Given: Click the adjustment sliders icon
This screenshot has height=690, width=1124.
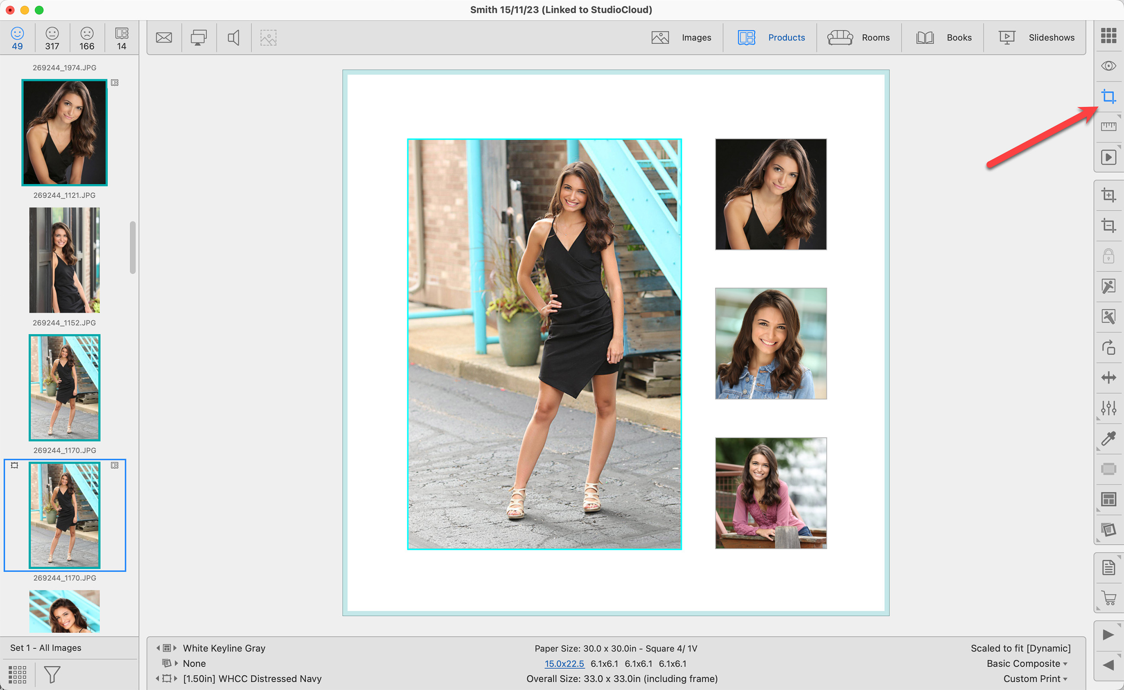Looking at the screenshot, I should coord(1108,408).
